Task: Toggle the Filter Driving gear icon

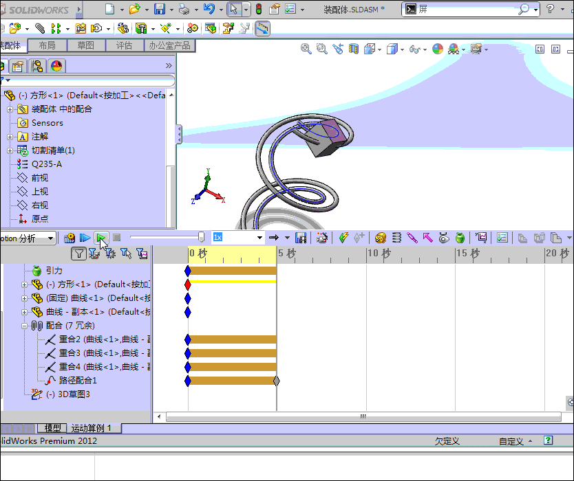Action: [110, 254]
